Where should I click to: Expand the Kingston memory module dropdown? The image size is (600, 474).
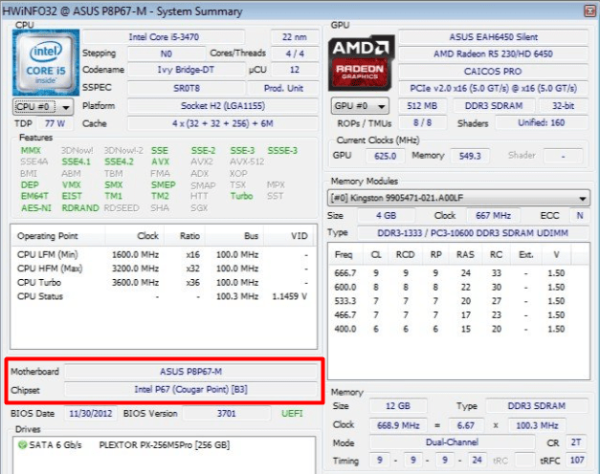pos(582,198)
